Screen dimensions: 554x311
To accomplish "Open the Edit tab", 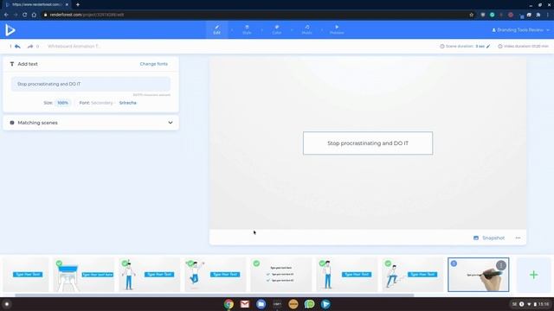I will coord(216,29).
